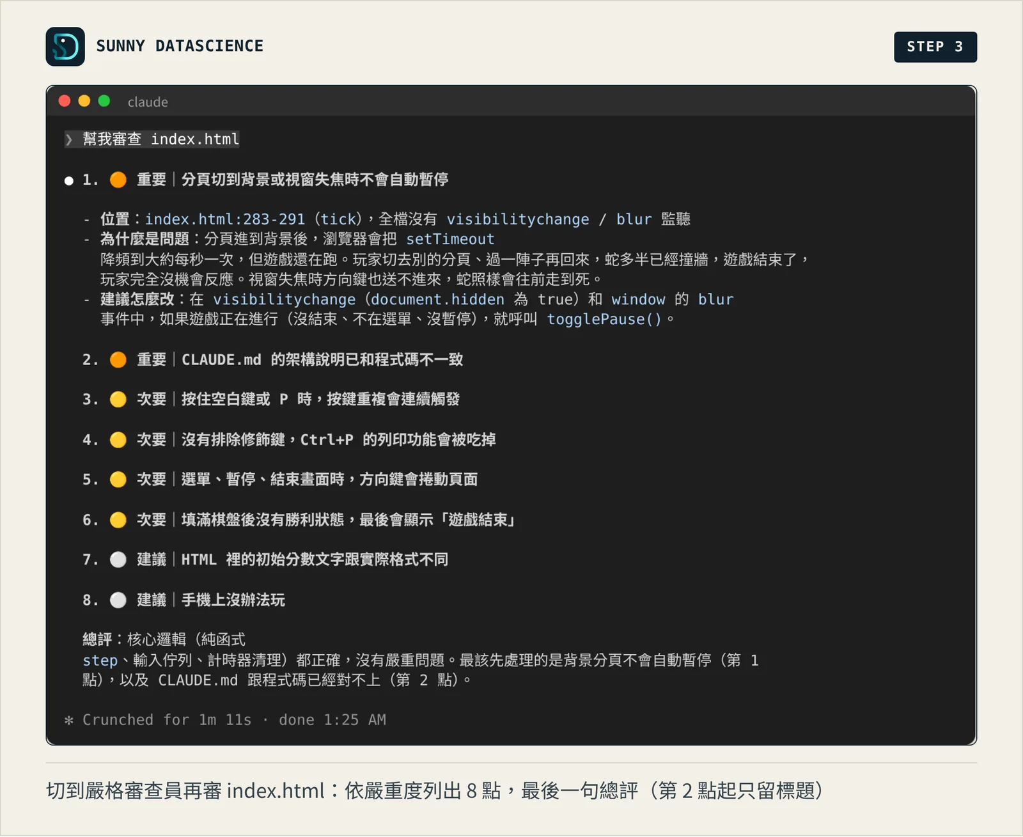Screen dimensions: 1023x837
Task: Click the claude window title
Action: point(148,102)
